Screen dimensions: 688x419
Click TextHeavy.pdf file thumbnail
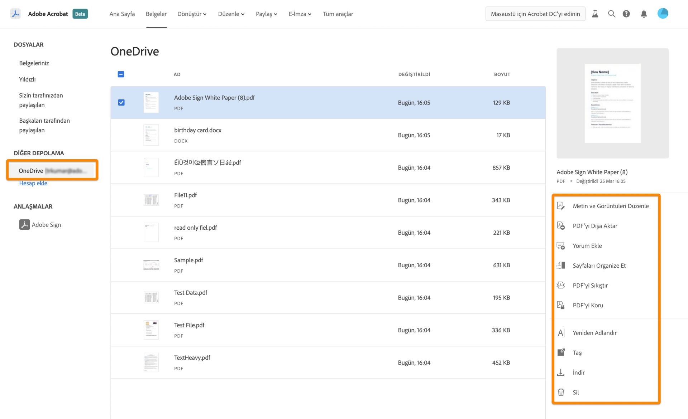click(151, 362)
